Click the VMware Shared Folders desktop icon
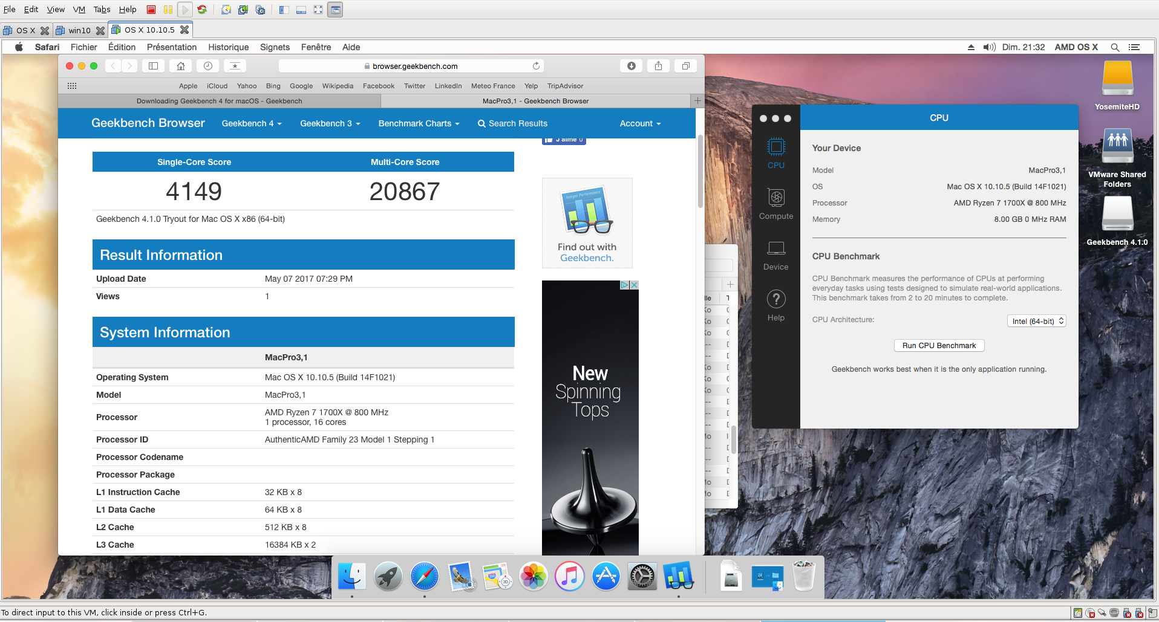This screenshot has width=1159, height=622. pos(1117,146)
